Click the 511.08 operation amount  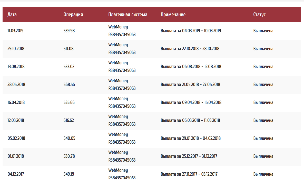point(68,49)
